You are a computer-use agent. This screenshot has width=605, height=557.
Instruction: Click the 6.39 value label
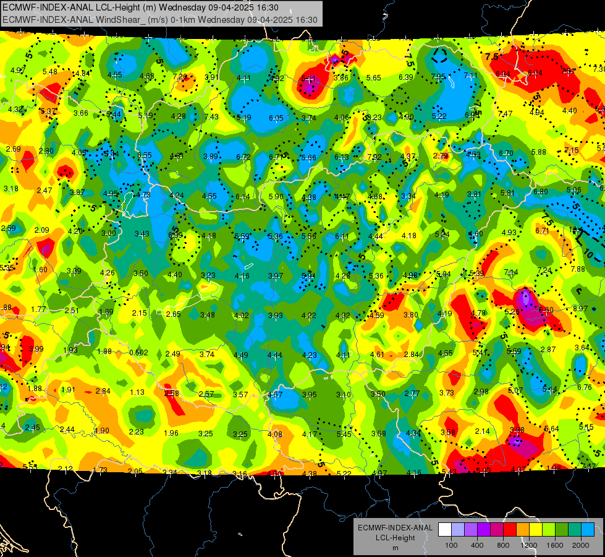406,77
